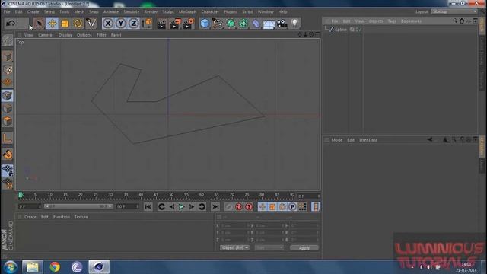Open Create menu in main menu bar

coord(33,12)
